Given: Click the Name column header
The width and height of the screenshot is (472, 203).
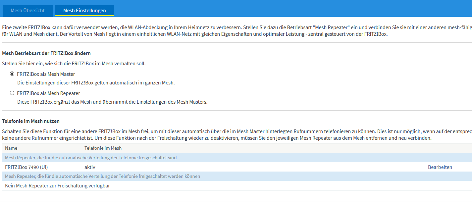Looking at the screenshot, I should click(x=11, y=148).
